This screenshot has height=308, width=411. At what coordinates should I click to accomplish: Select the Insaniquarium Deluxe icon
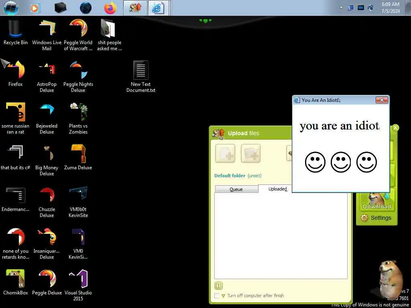(47, 243)
